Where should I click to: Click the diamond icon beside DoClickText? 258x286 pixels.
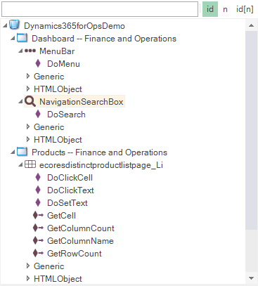(38, 190)
